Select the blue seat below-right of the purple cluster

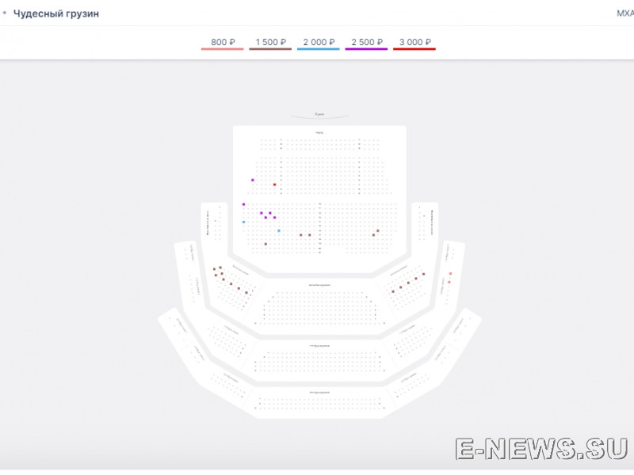tap(279, 230)
